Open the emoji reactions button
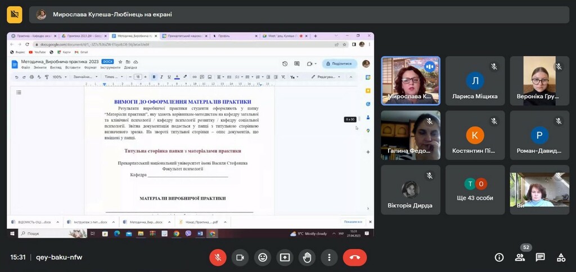Image resolution: width=576 pixels, height=272 pixels. click(262, 257)
